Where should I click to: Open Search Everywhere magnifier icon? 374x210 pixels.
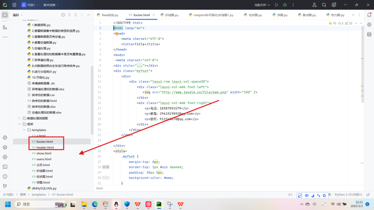[324, 5]
